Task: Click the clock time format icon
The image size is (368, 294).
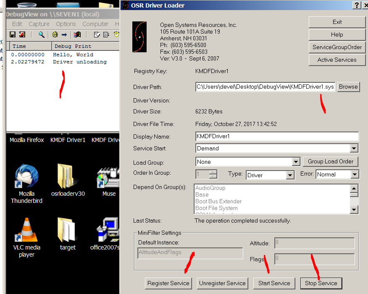Action: [x=116, y=34]
